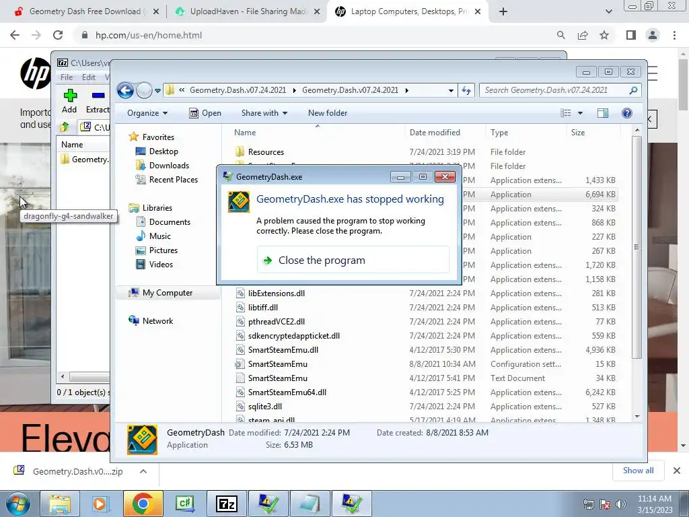Open Explorer help icon
Image resolution: width=689 pixels, height=517 pixels.
coord(627,113)
